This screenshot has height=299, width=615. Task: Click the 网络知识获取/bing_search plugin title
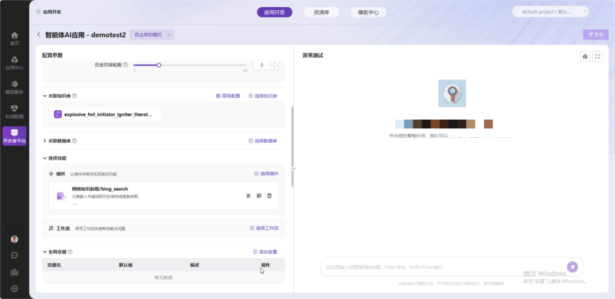pyautogui.click(x=100, y=189)
